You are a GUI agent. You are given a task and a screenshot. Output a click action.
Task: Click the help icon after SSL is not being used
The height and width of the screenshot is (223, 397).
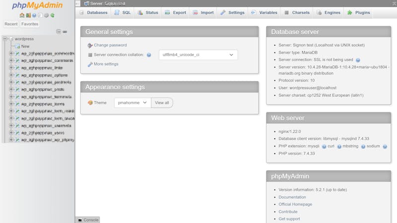[x=358, y=60]
